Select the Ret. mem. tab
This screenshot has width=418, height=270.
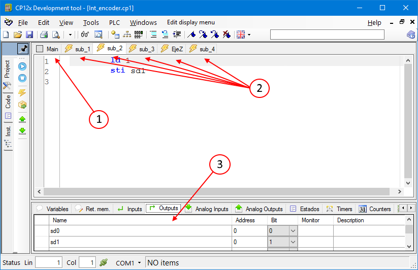coord(92,209)
